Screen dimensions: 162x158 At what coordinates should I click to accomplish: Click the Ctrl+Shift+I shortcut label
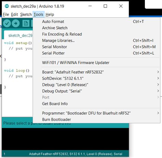pyautogui.click(x=143, y=40)
